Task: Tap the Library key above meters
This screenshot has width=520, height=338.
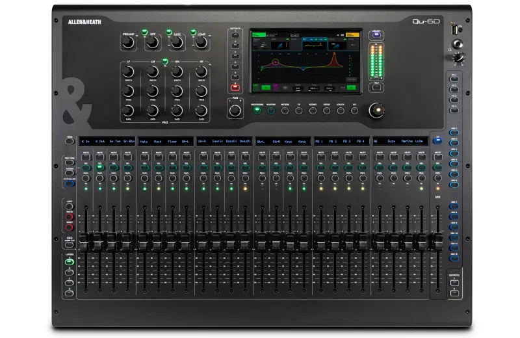Action: pyautogui.click(x=376, y=35)
